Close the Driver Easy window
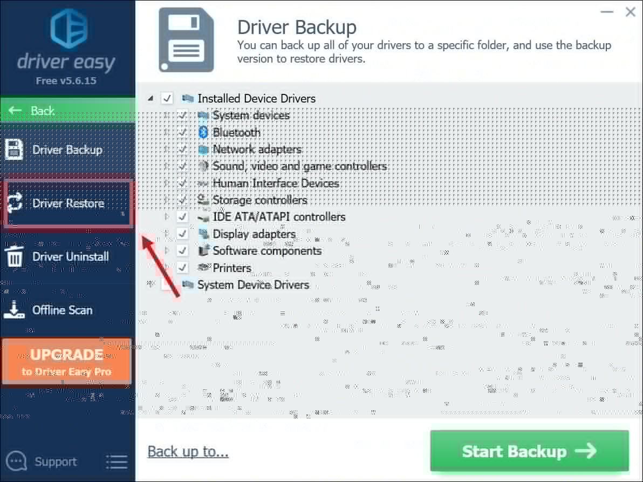Viewport: 643px width, 482px height. (630, 12)
